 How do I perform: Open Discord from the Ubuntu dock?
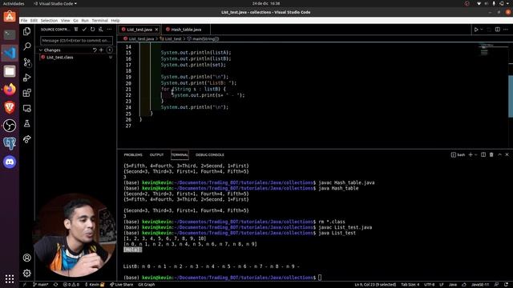(10, 162)
